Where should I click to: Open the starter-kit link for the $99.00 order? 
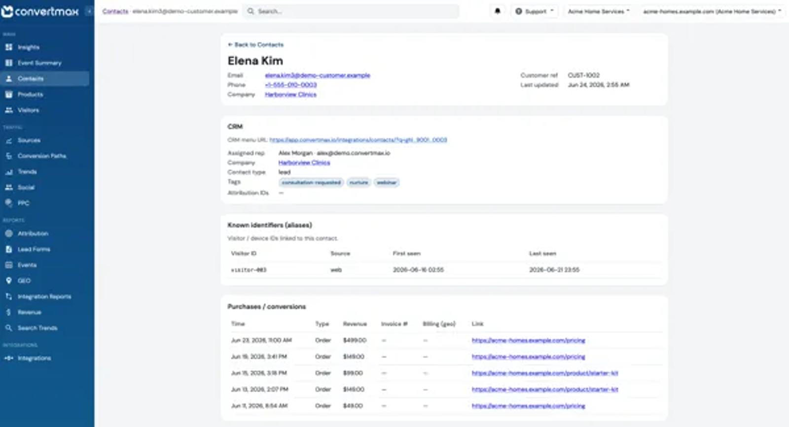click(545, 373)
